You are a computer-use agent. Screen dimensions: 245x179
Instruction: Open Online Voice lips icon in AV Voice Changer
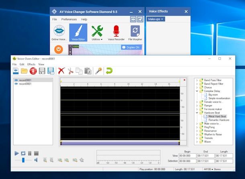(59, 33)
